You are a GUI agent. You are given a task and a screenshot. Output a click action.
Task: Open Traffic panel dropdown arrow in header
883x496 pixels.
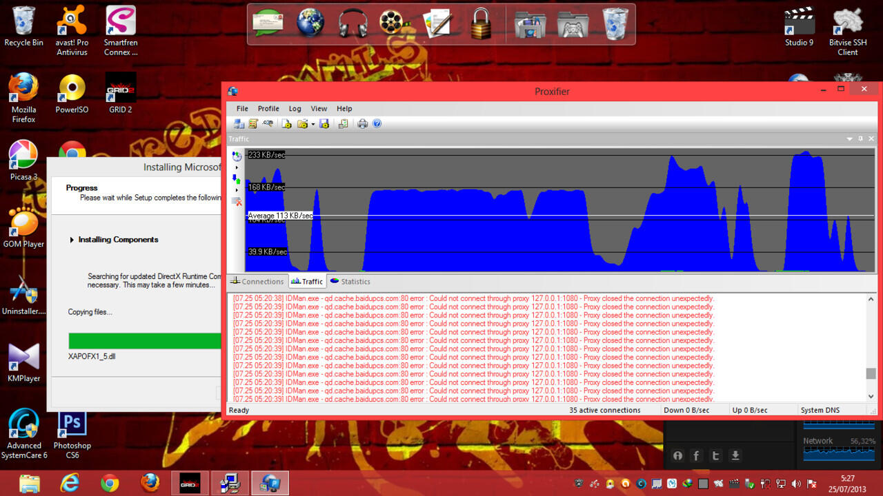pyautogui.click(x=850, y=139)
